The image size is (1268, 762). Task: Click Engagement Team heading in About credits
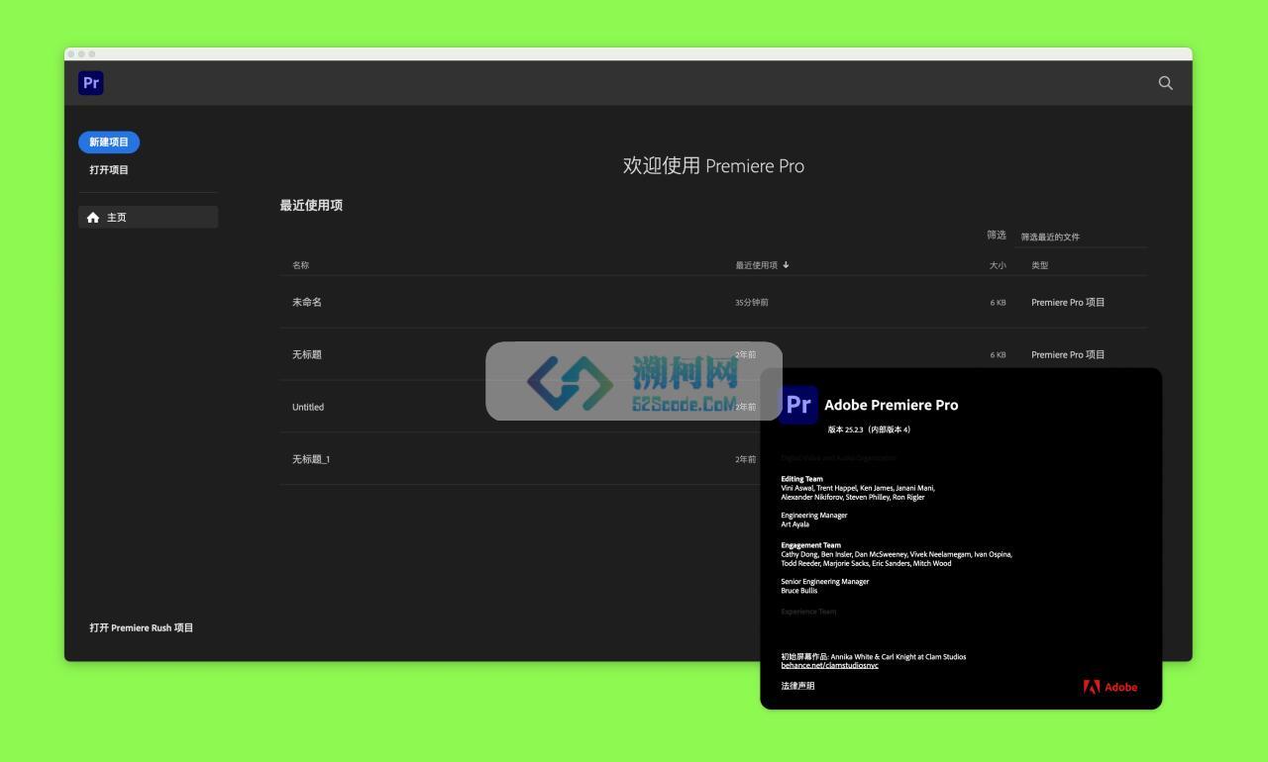(x=810, y=545)
